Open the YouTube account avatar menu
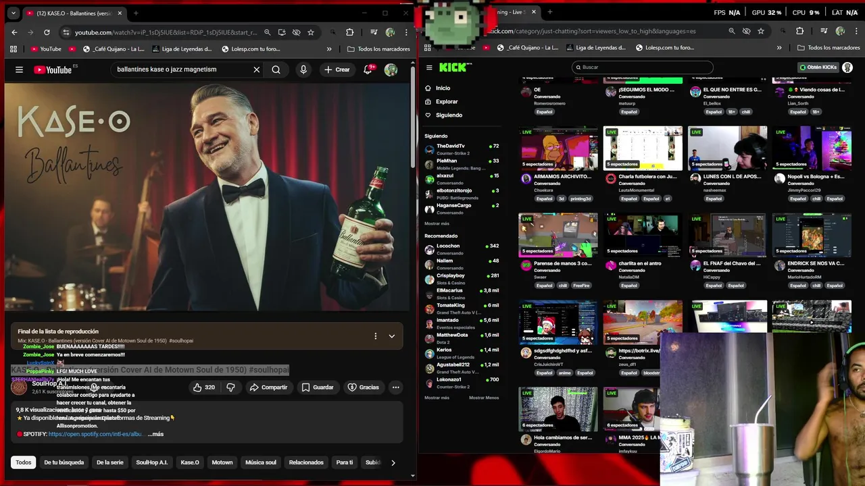Screen dimensions: 865x486 391,70
